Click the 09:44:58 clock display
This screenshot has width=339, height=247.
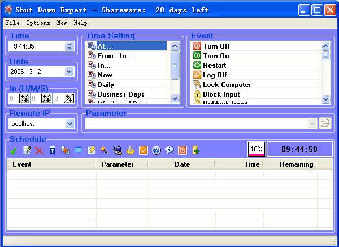(x=299, y=149)
